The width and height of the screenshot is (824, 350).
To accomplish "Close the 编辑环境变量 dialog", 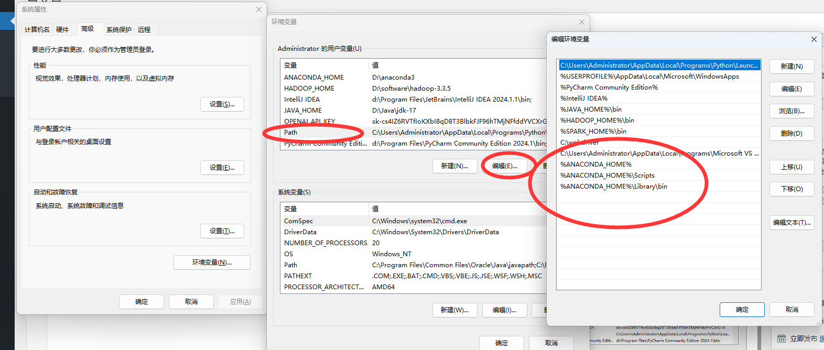I will pyautogui.click(x=814, y=39).
